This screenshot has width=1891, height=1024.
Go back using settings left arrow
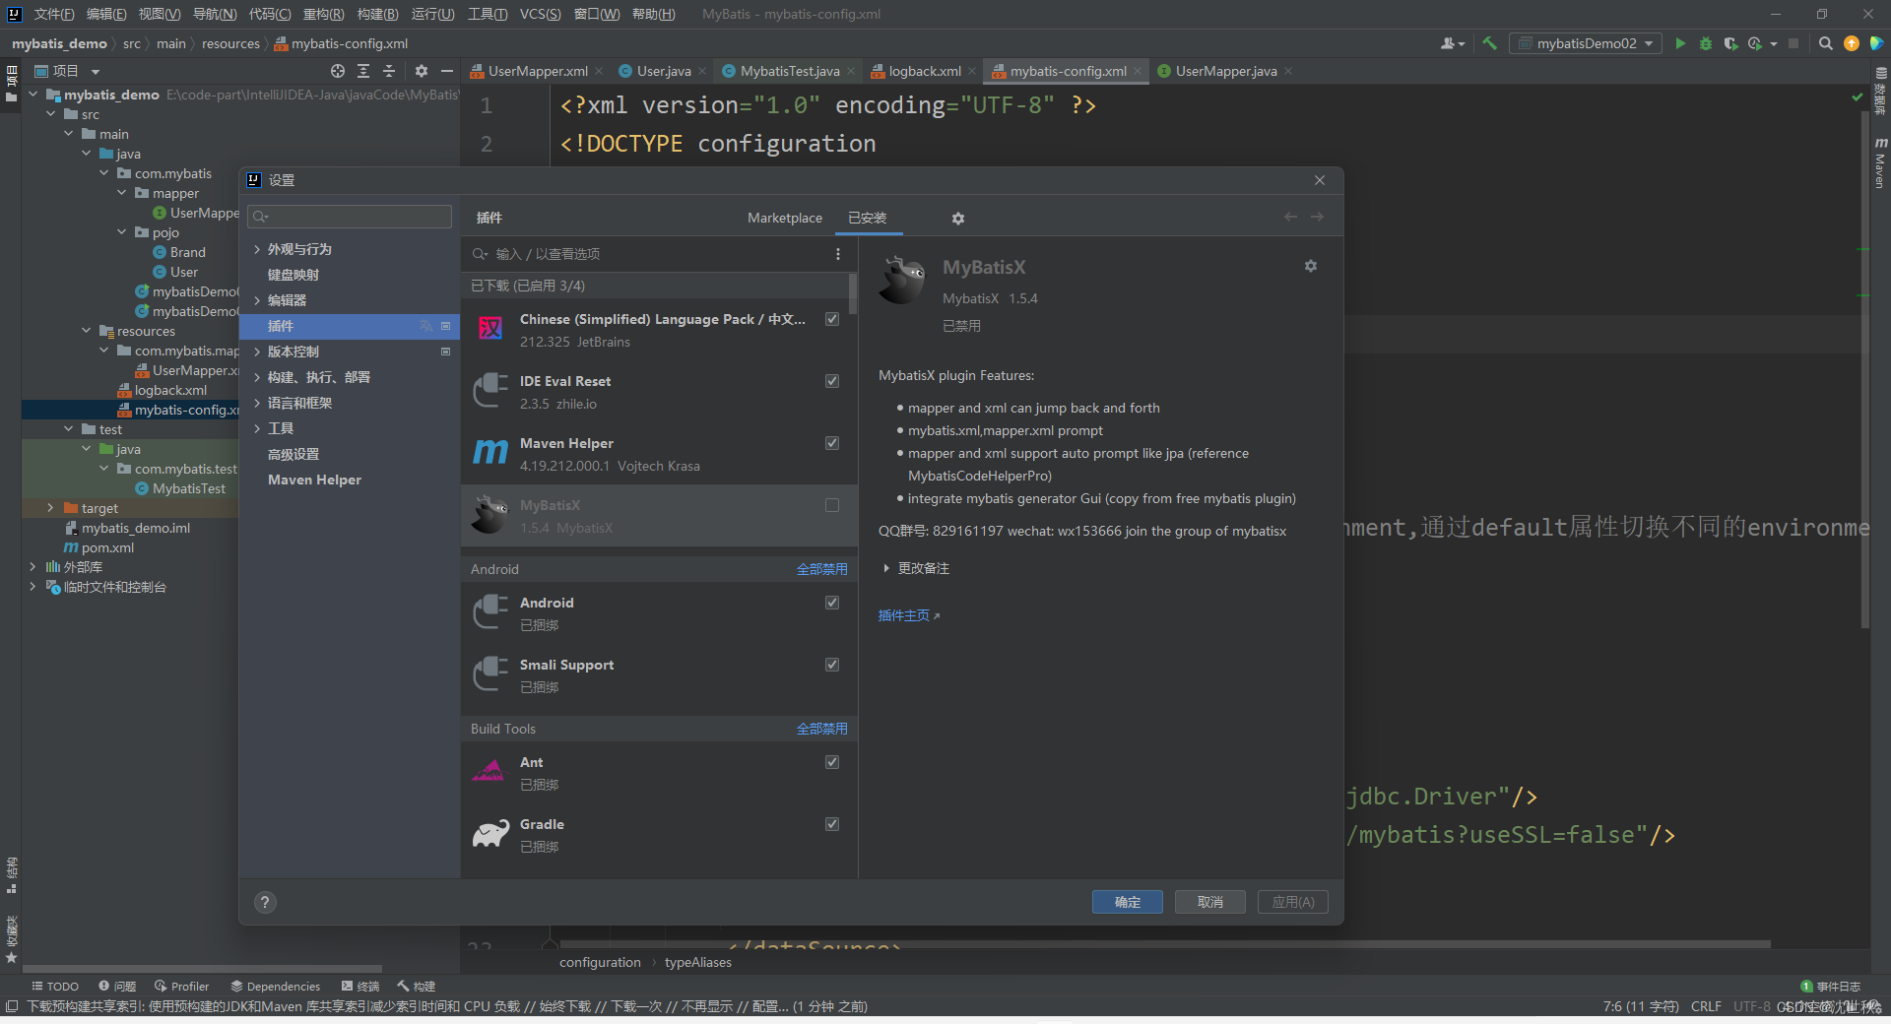(1290, 217)
